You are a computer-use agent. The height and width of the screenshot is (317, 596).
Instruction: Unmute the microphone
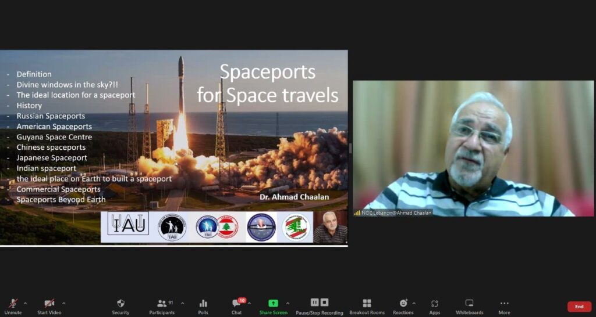coord(13,307)
